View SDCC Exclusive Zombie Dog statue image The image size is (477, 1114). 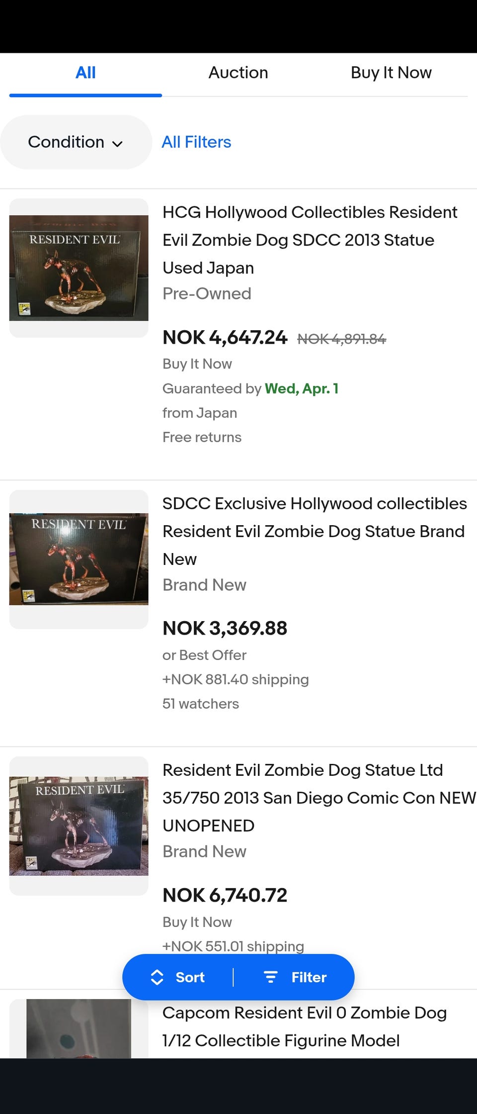(79, 559)
